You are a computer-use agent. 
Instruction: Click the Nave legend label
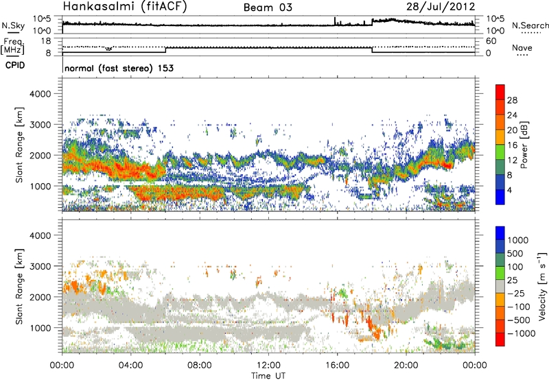pyautogui.click(x=522, y=48)
